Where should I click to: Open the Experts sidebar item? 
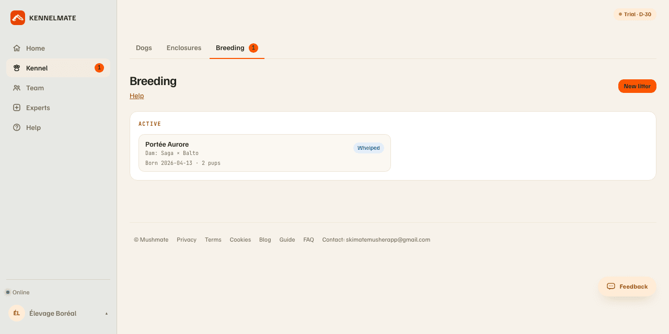[58, 108]
